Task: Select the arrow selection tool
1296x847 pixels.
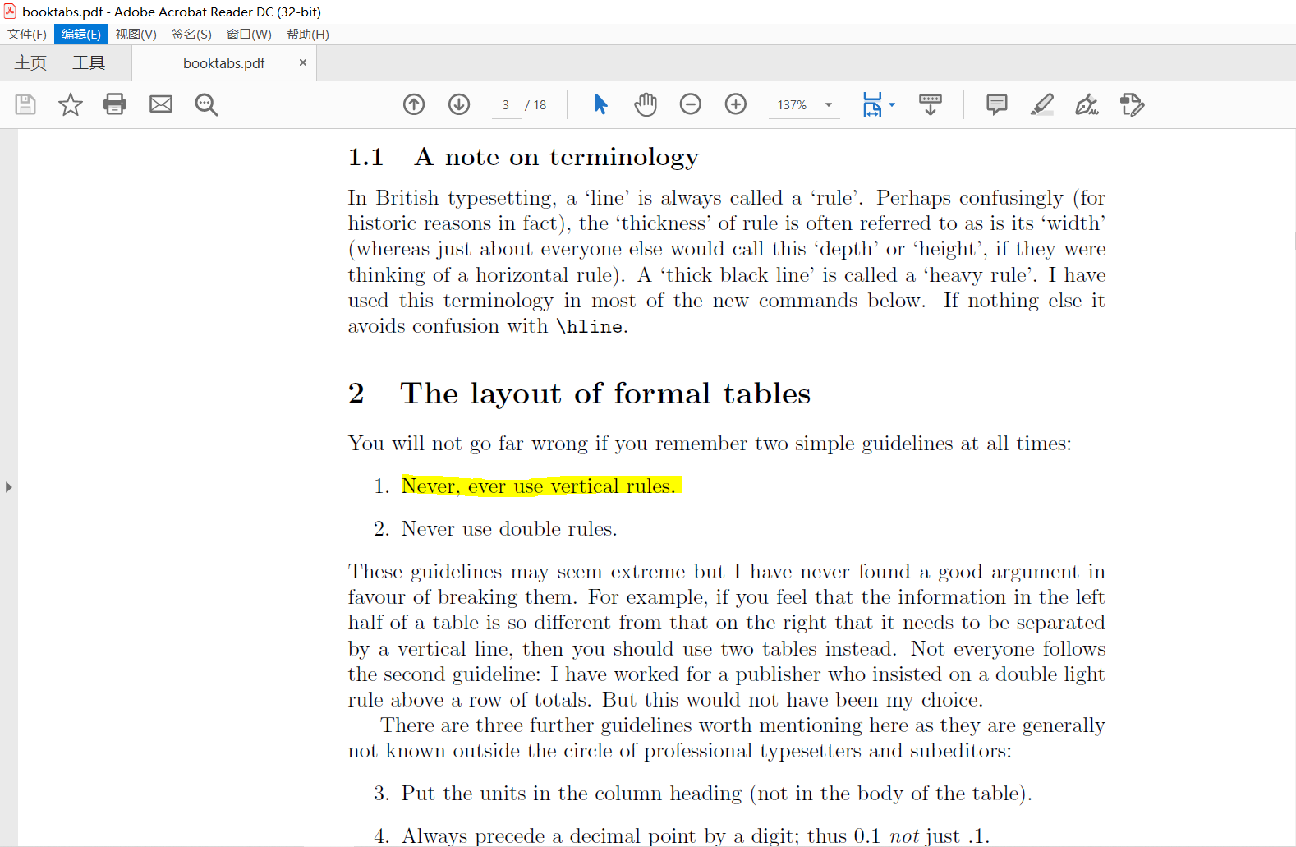Action: pos(600,104)
